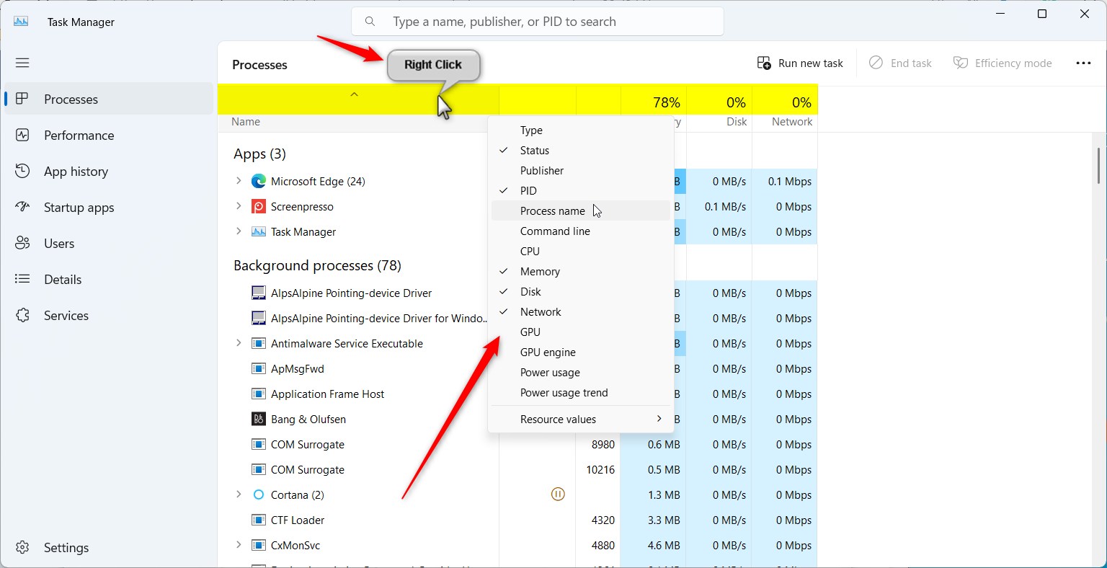Open the App history page
This screenshot has width=1107, height=568.
point(109,171)
